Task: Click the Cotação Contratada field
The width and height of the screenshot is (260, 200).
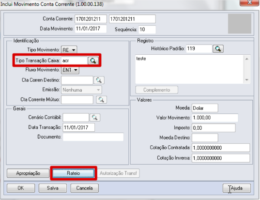Action: pos(221,148)
